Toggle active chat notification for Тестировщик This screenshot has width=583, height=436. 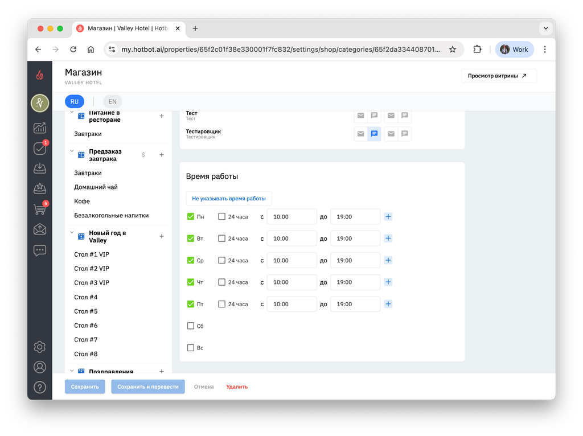pyautogui.click(x=374, y=134)
